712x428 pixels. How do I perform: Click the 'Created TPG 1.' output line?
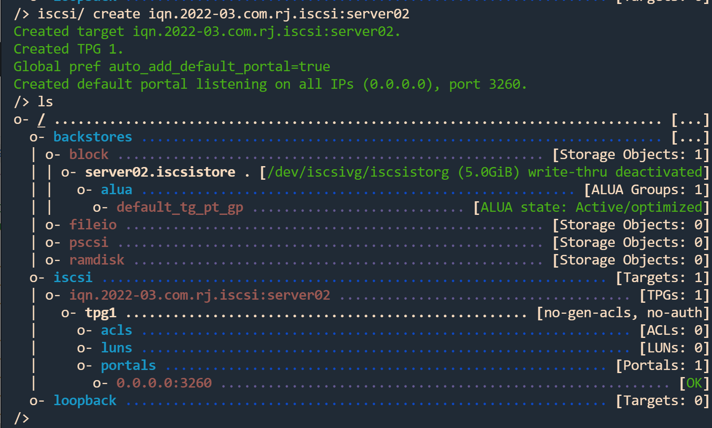[x=68, y=49]
